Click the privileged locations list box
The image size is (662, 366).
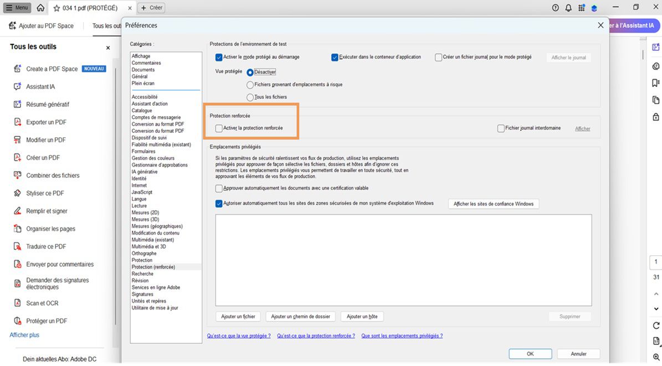click(x=404, y=260)
